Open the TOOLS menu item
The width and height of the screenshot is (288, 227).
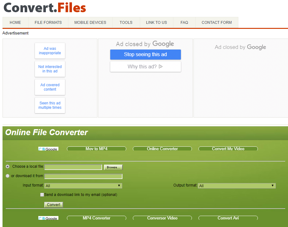126,23
